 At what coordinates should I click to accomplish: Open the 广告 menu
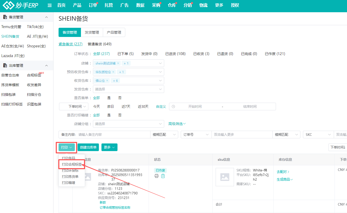pyautogui.click(x=124, y=5)
